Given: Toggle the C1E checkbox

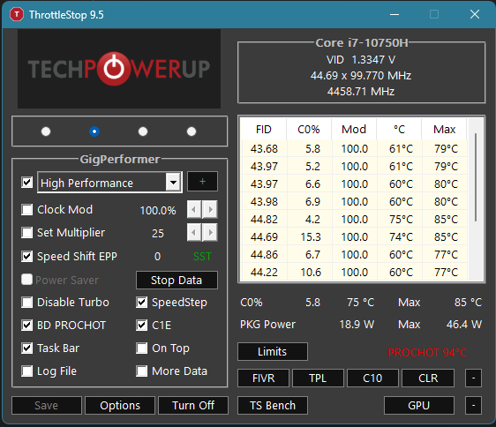Looking at the screenshot, I should click(142, 326).
